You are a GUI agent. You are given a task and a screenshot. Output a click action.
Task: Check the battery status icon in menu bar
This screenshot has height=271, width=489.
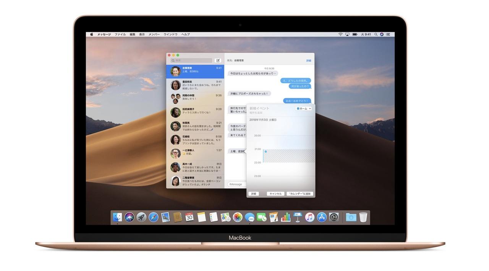355,34
